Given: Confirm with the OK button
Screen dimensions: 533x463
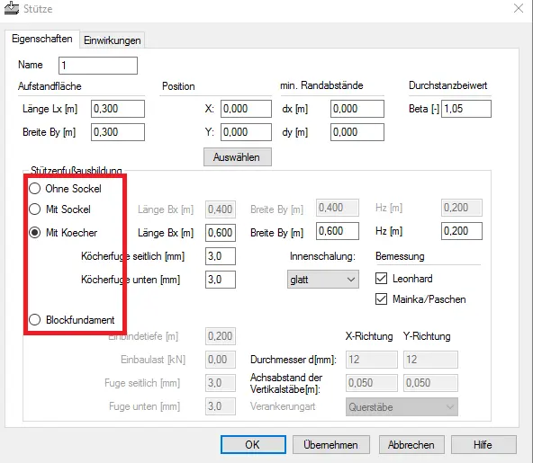Looking at the screenshot, I should tap(253, 445).
